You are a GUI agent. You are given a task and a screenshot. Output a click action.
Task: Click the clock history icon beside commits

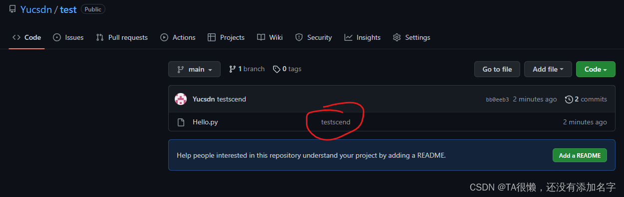click(569, 99)
